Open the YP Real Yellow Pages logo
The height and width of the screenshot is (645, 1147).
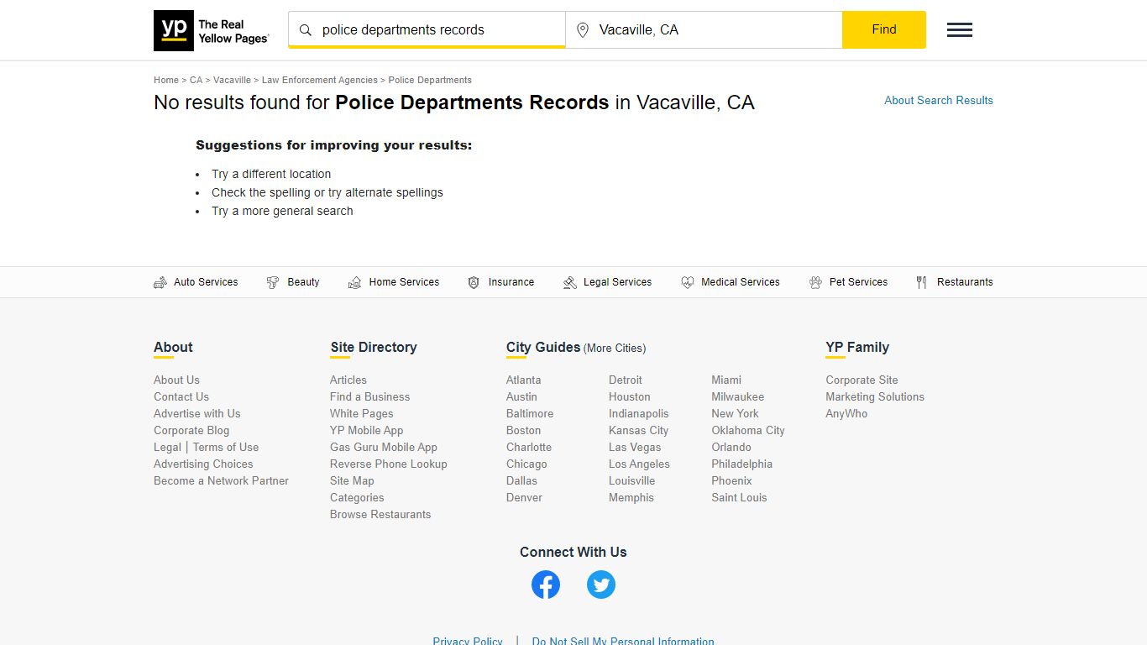tap(212, 30)
